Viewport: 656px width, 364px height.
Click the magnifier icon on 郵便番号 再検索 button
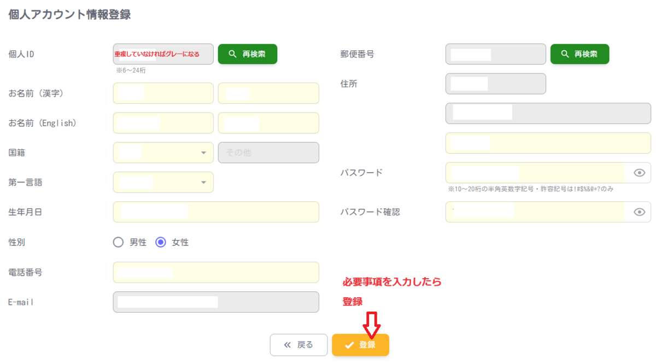pyautogui.click(x=564, y=54)
